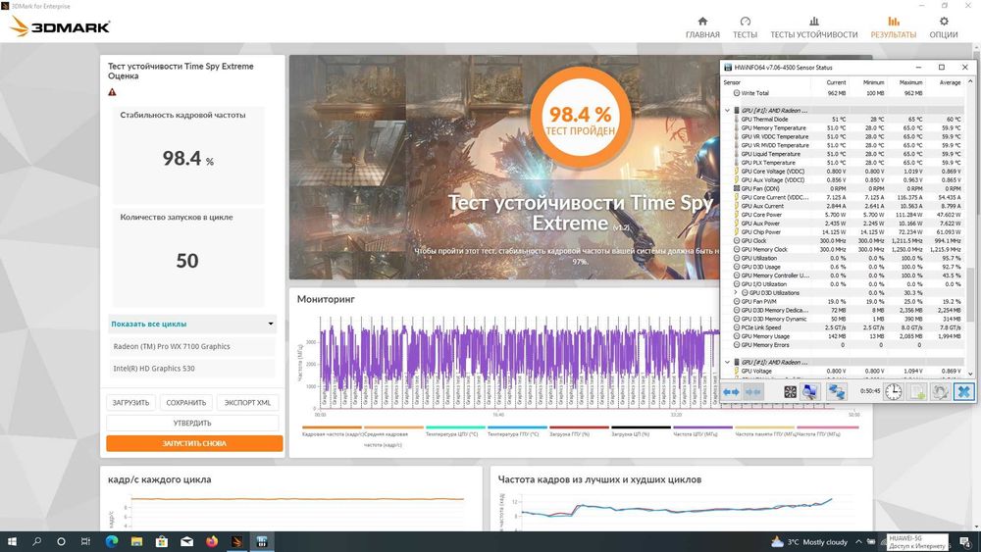
Task: Select the GPU Liquid Temperature row
Action: (843, 154)
